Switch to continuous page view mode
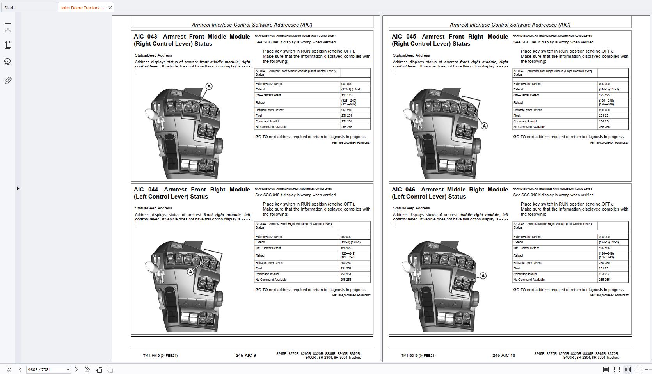The width and height of the screenshot is (652, 374). (617, 369)
